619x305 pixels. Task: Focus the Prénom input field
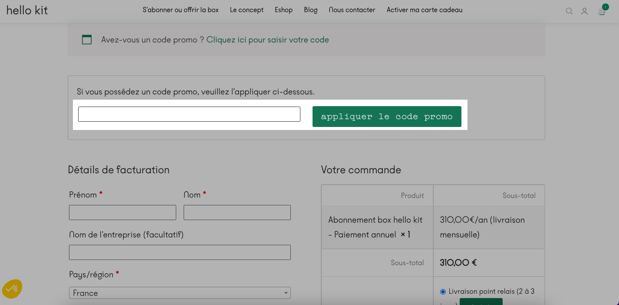coord(122,212)
